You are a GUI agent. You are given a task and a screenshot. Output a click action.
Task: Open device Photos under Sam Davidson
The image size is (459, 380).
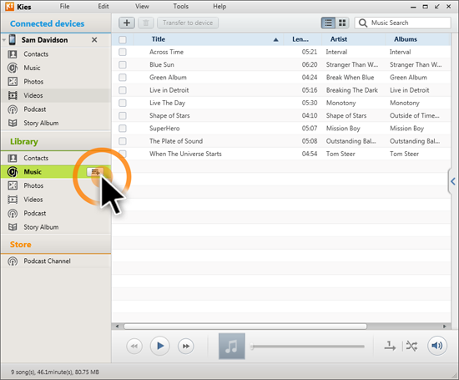(56, 82)
